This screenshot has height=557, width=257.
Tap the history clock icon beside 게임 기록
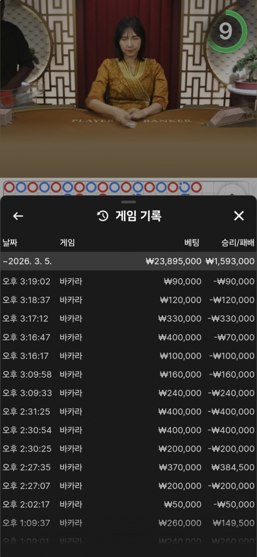(103, 216)
